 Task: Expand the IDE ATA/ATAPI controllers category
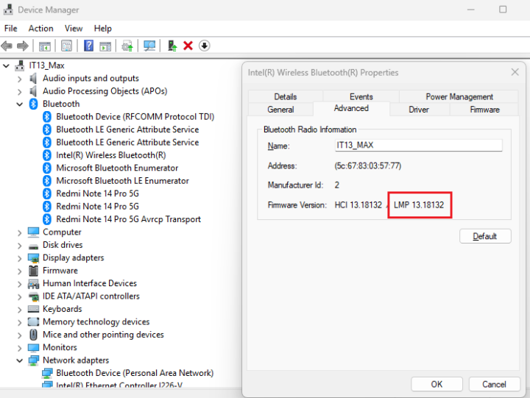[x=20, y=296]
